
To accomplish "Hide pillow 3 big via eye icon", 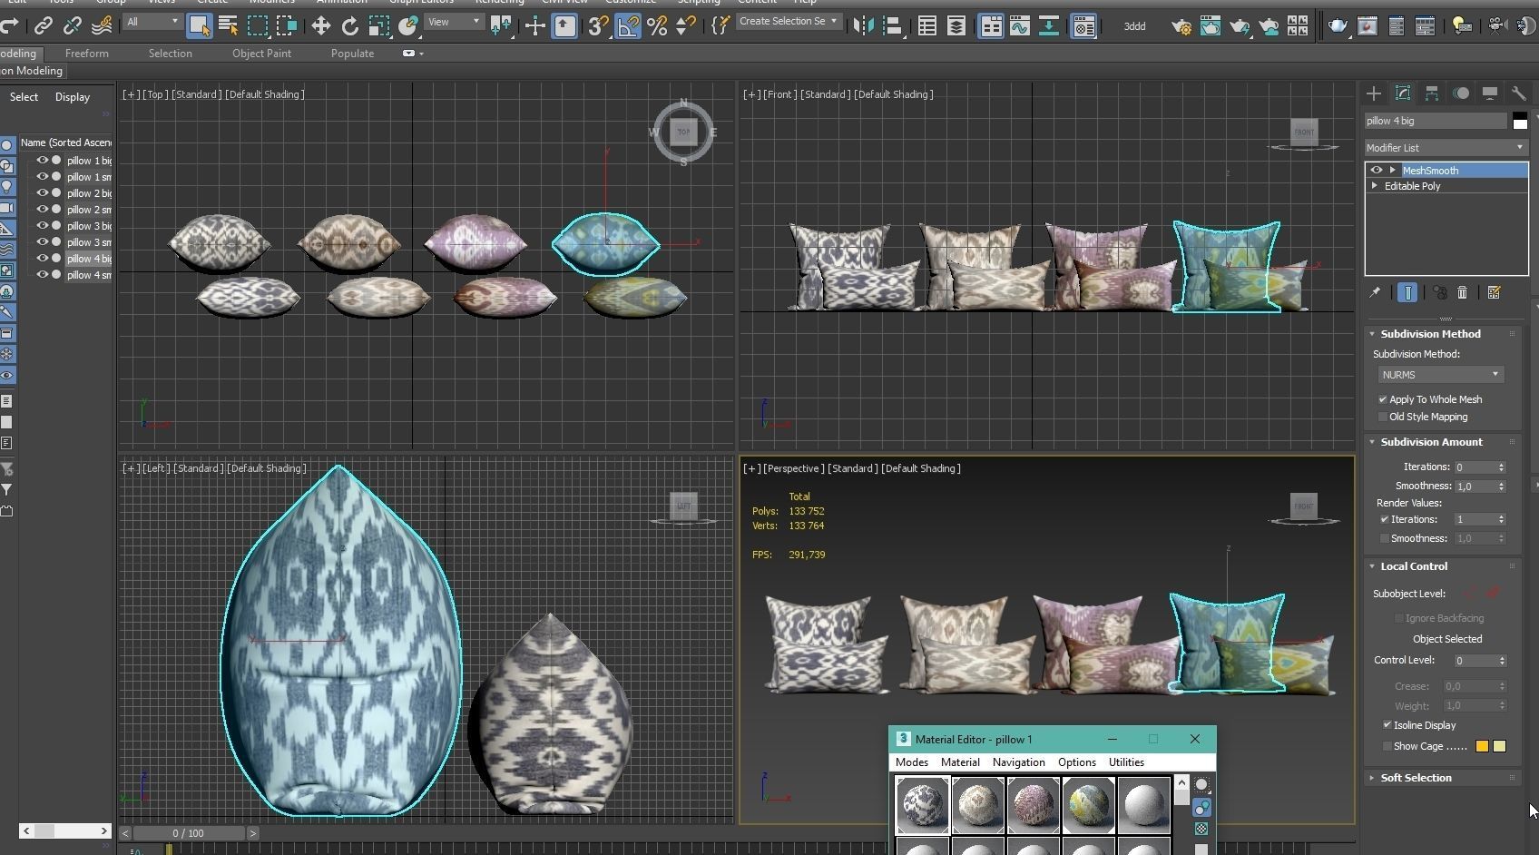I will click(42, 226).
